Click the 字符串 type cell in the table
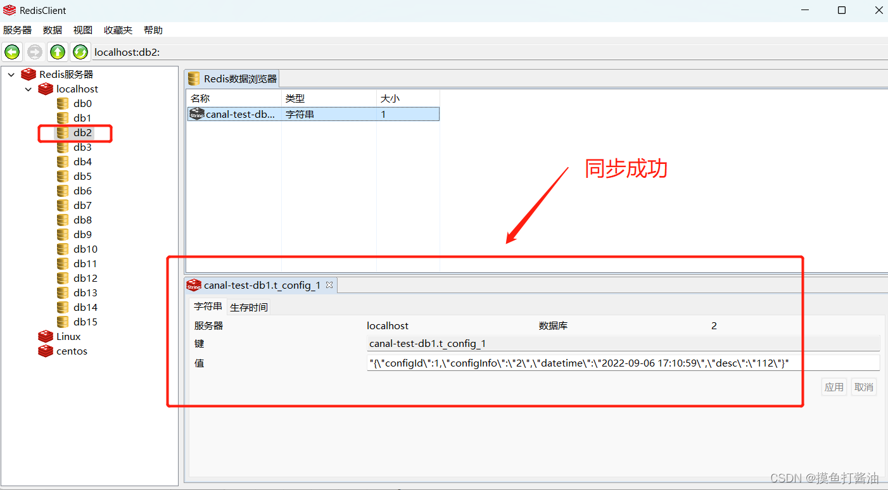This screenshot has height=490, width=888. 329,114
